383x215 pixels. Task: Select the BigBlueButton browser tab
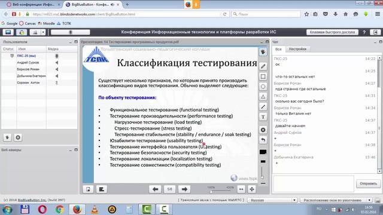click(92, 4)
